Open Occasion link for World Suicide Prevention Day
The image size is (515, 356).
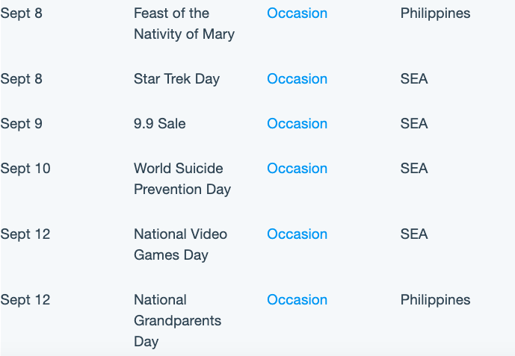(297, 169)
